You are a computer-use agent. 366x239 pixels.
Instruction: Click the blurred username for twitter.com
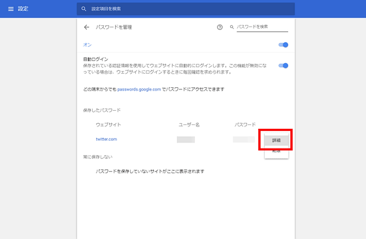(x=186, y=139)
